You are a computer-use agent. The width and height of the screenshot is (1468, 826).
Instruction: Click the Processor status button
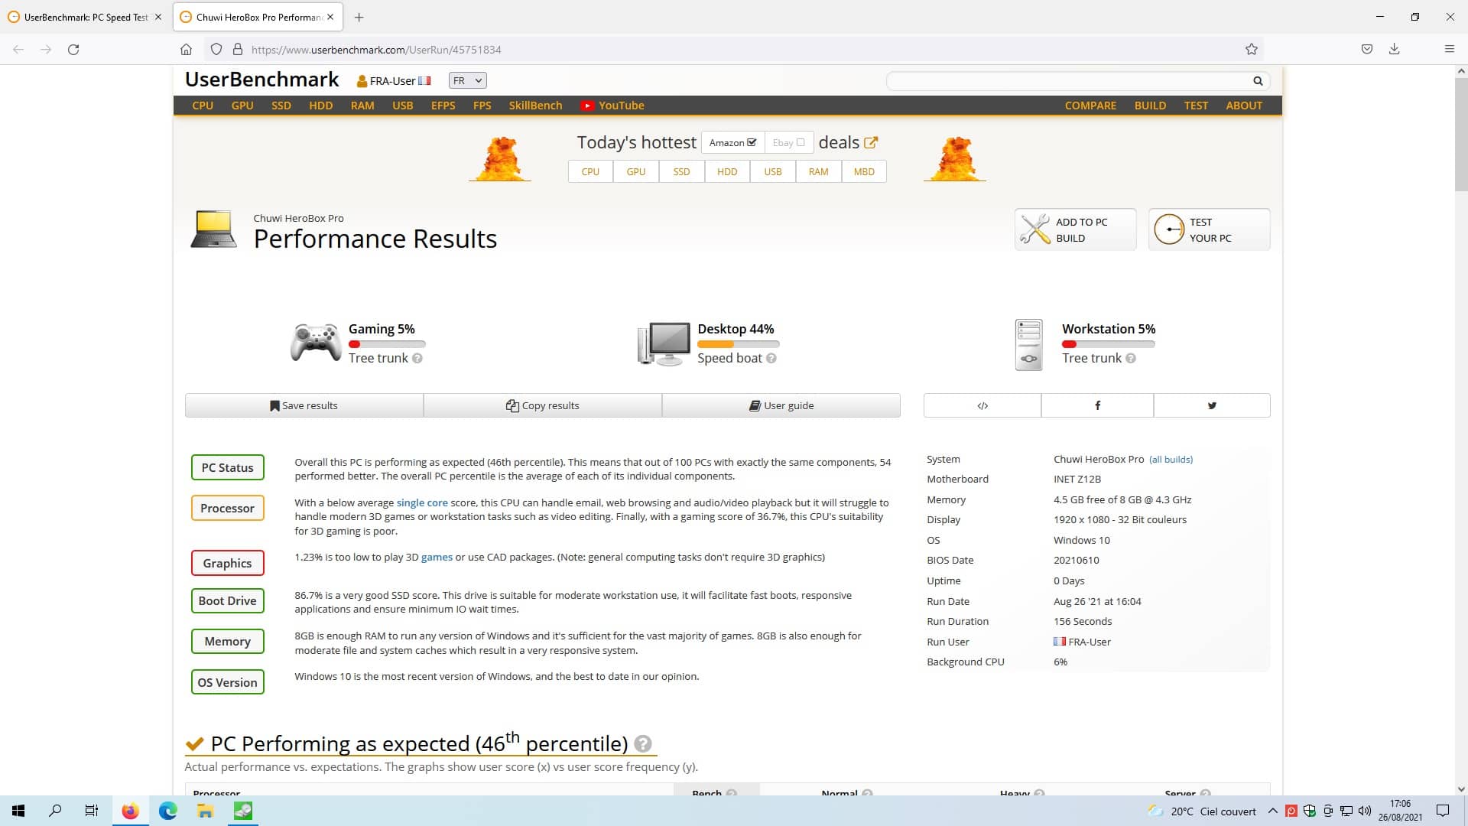click(x=227, y=508)
